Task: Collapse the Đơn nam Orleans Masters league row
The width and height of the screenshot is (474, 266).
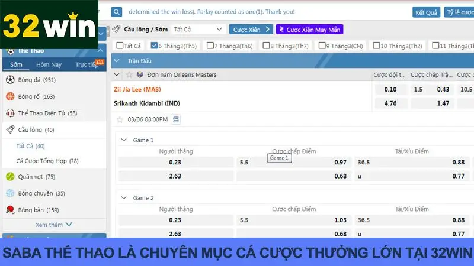Action: click(117, 74)
